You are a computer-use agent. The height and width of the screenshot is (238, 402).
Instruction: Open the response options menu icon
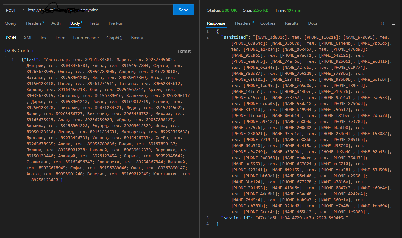[x=394, y=23]
